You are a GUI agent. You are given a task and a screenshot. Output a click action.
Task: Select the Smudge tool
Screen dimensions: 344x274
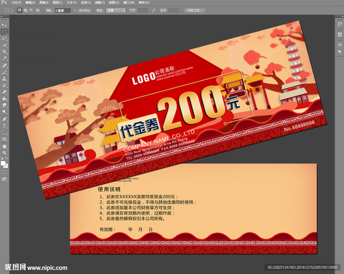click(4, 105)
